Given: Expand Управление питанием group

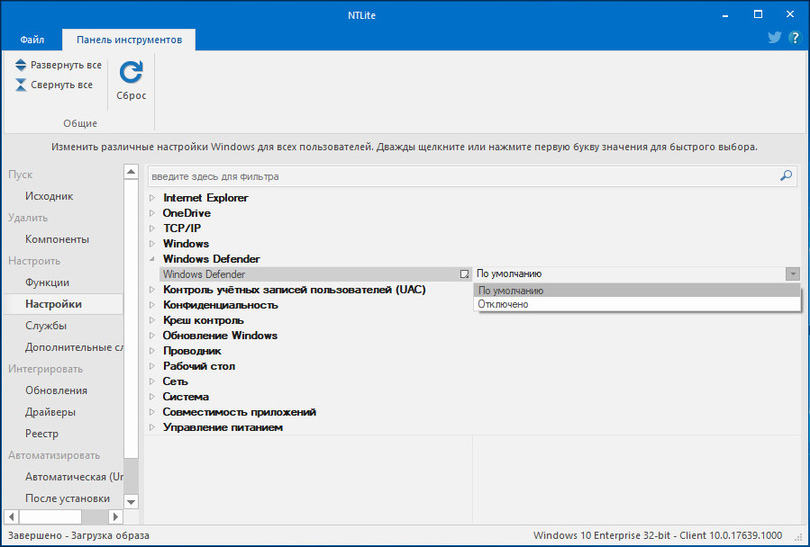Looking at the screenshot, I should (152, 427).
